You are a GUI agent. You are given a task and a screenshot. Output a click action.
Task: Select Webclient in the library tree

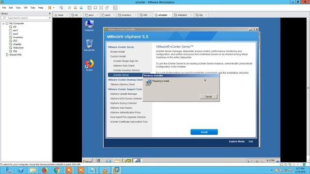point(18,48)
